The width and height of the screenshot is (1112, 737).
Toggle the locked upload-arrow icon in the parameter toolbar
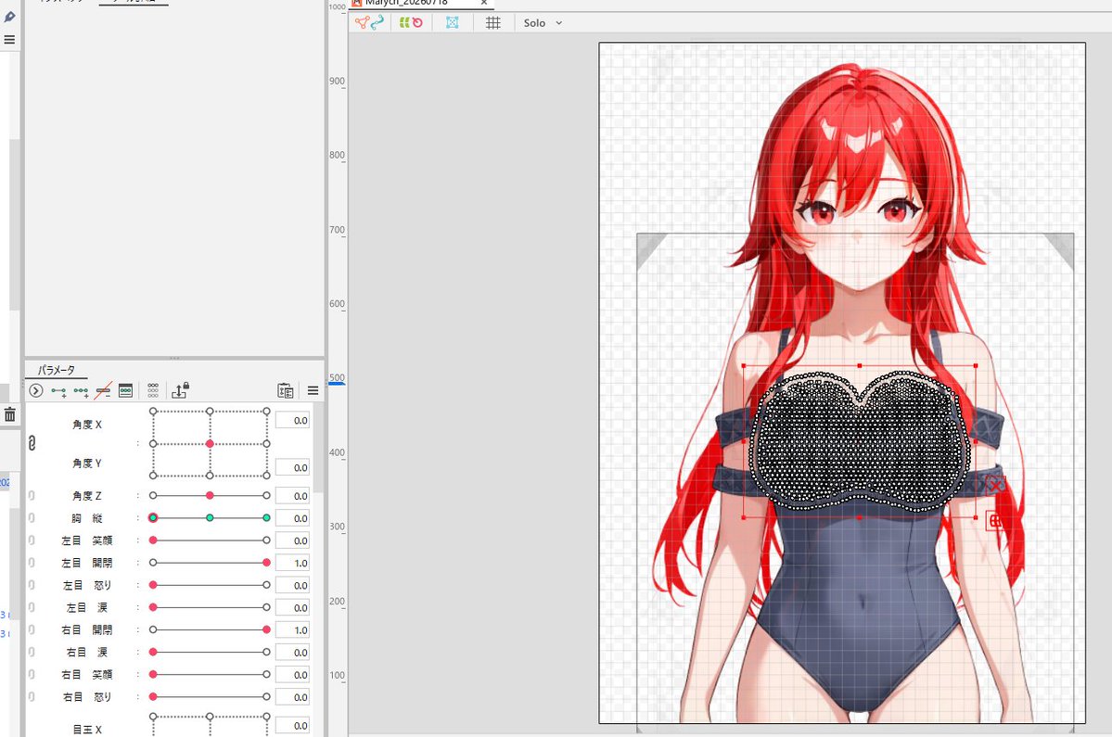180,390
